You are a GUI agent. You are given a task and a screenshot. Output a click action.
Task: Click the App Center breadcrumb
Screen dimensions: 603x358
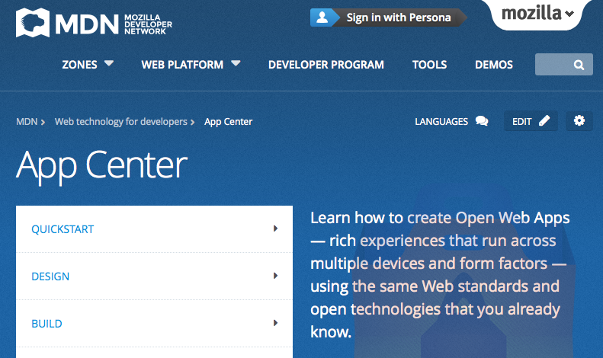tap(229, 122)
